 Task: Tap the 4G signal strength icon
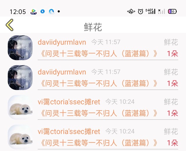click(x=151, y=11)
